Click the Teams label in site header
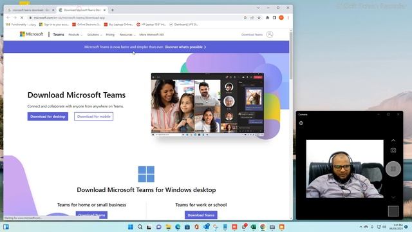Viewport: 412px width, 232px height. point(59,34)
